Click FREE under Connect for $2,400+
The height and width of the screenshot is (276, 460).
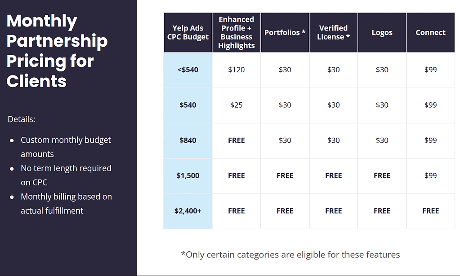point(430,211)
